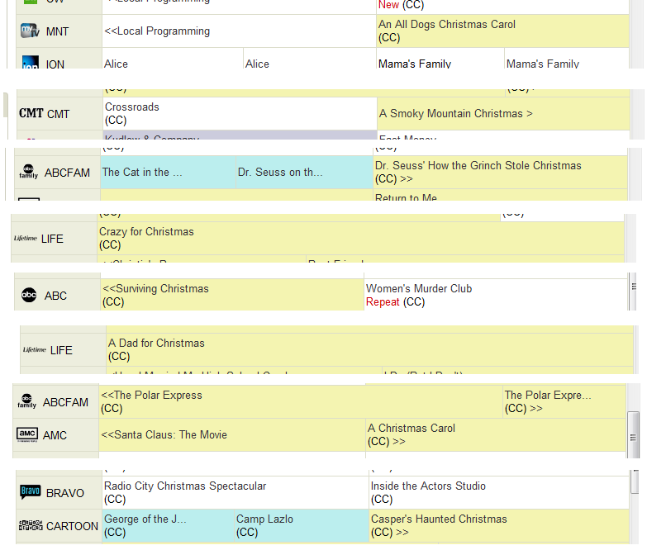
Task: Open truncated The Polar Expre... listing
Action: pos(564,401)
